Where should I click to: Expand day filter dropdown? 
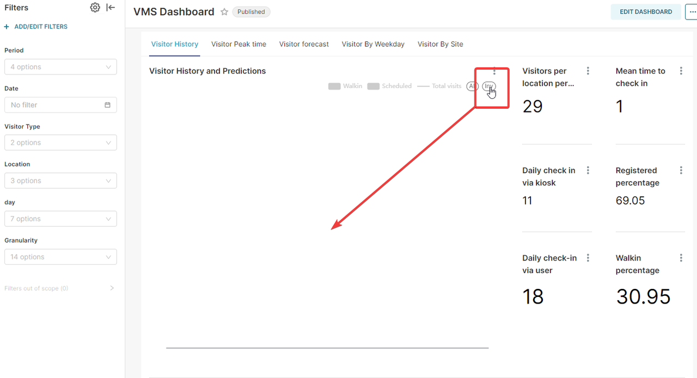pyautogui.click(x=60, y=219)
